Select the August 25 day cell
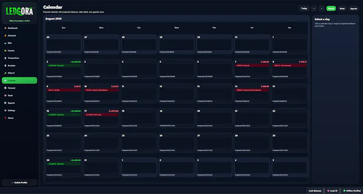Image resolution: width=363 pixels, height=194 pixels. point(139,143)
